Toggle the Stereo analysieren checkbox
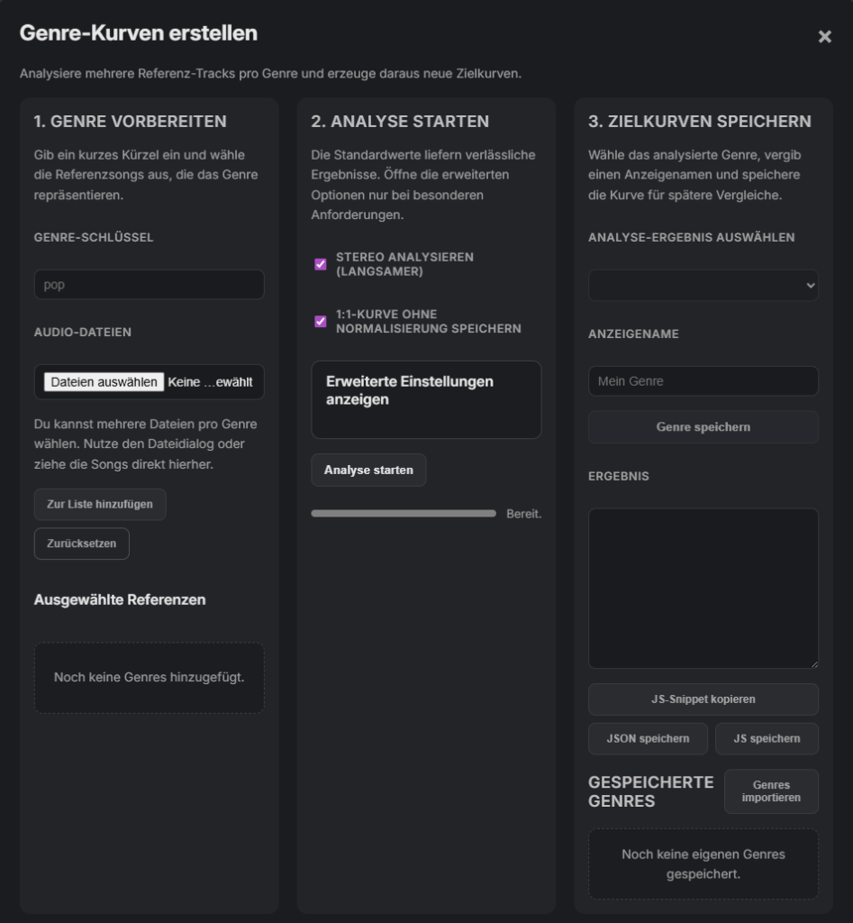The height and width of the screenshot is (923, 853). (320, 264)
